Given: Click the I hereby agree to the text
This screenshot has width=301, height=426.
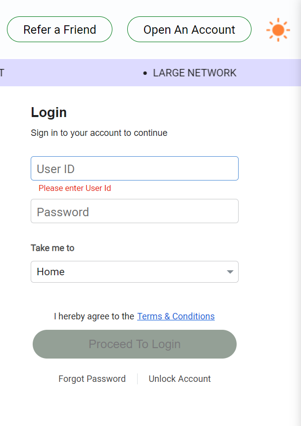Looking at the screenshot, I should click(x=94, y=316).
